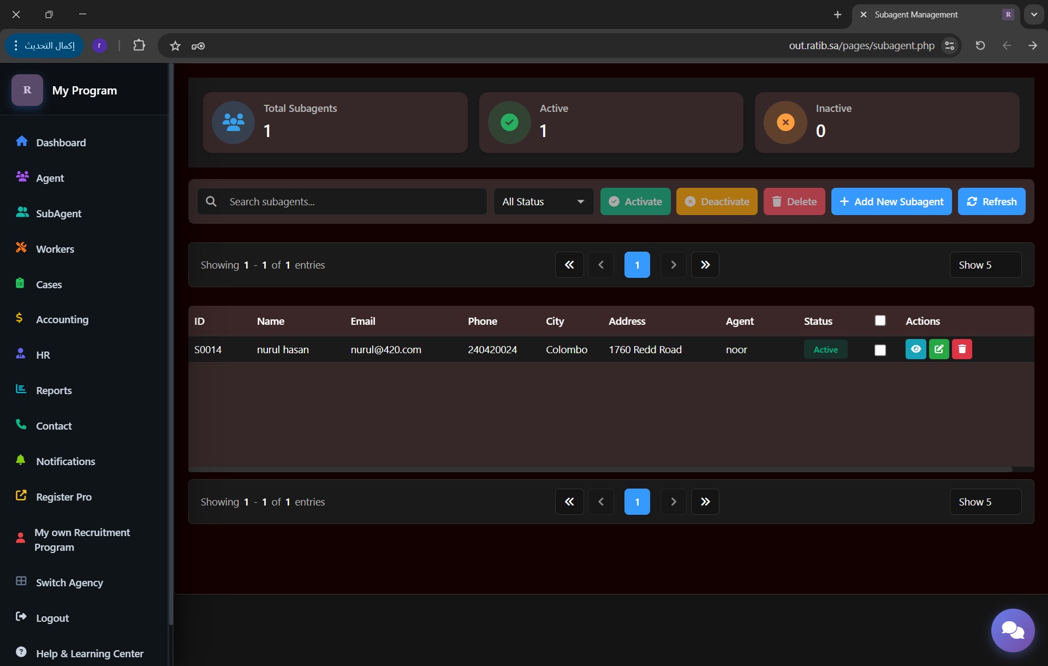Jump to last page in top pagination
The width and height of the screenshot is (1048, 666).
point(705,265)
